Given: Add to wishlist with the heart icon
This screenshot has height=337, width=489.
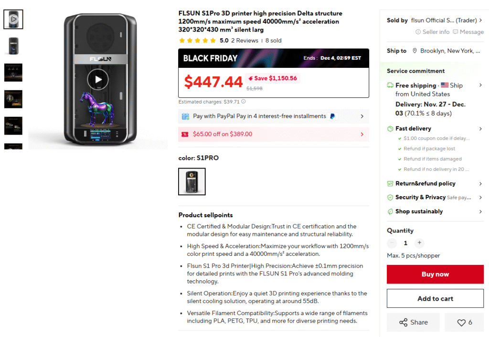Looking at the screenshot, I should point(464,323).
